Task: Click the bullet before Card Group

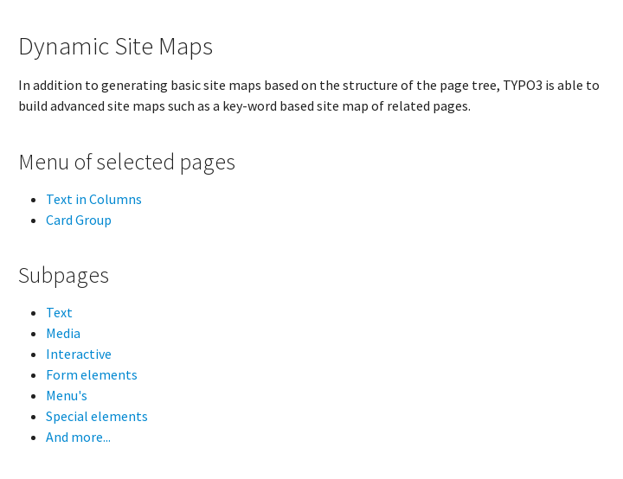Action: [33, 221]
